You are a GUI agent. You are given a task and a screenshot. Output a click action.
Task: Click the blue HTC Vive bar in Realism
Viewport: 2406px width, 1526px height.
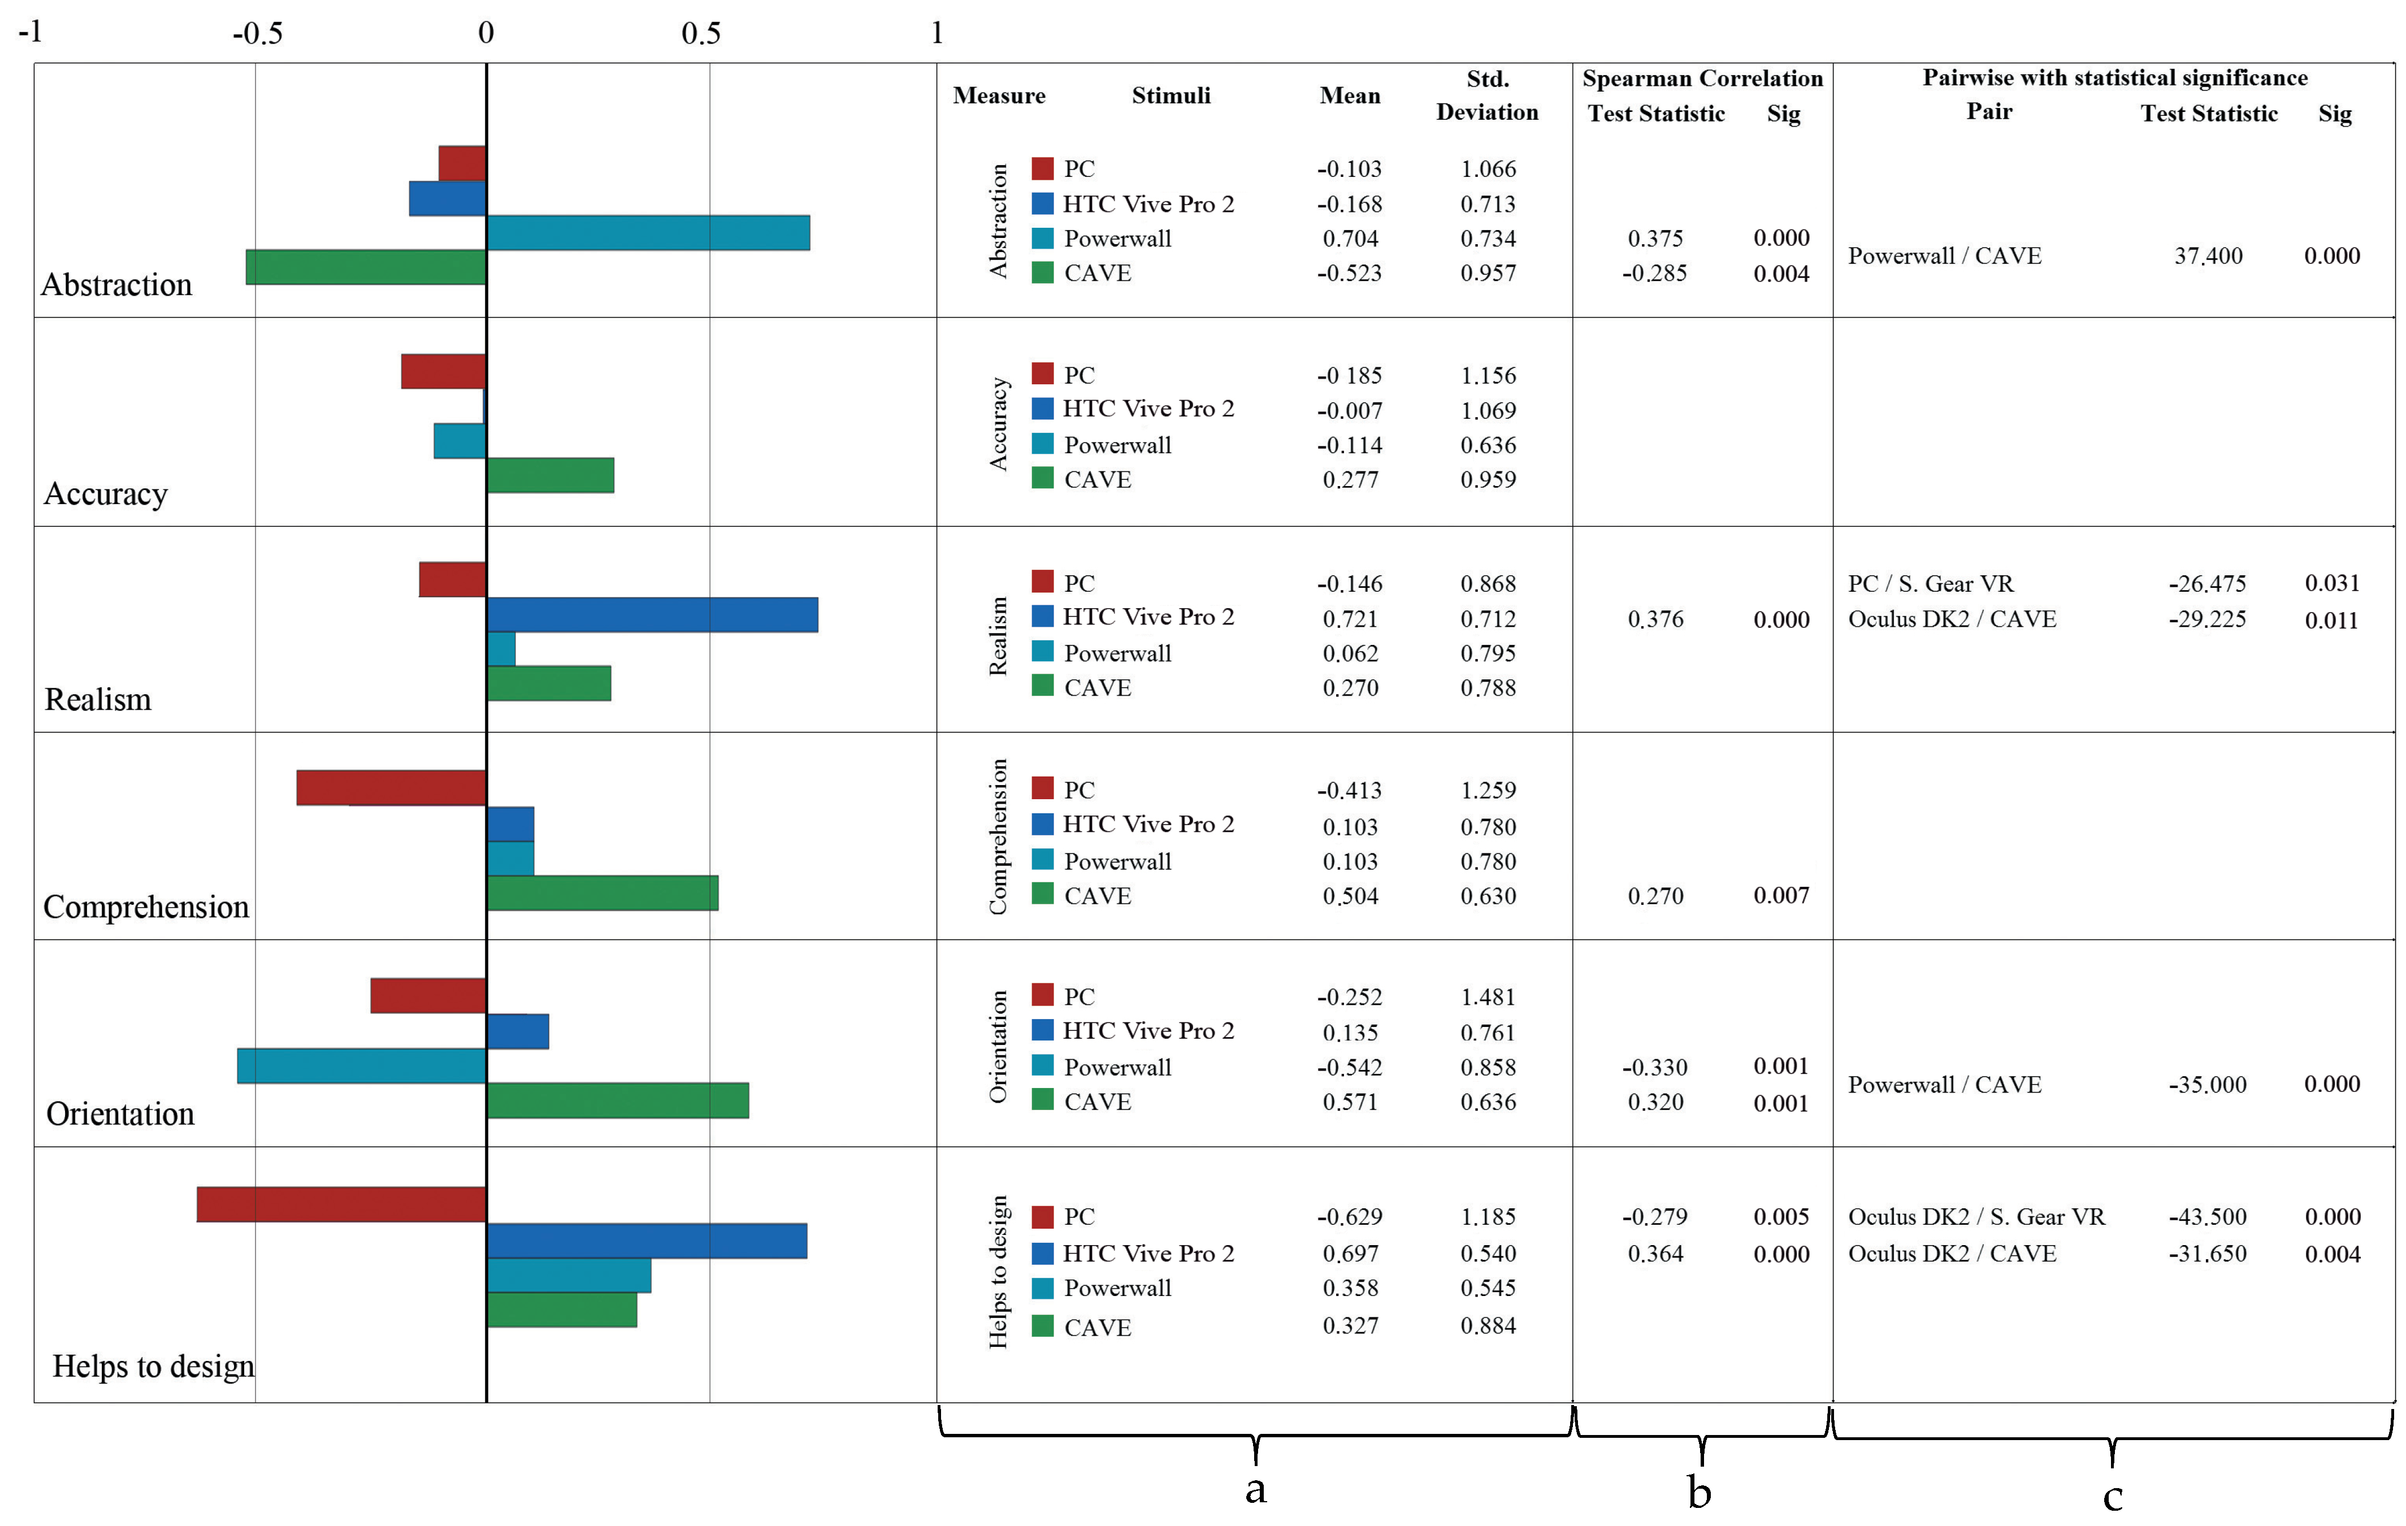[652, 614]
